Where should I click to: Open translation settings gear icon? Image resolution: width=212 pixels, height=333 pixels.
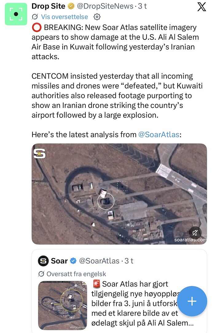[97, 17]
